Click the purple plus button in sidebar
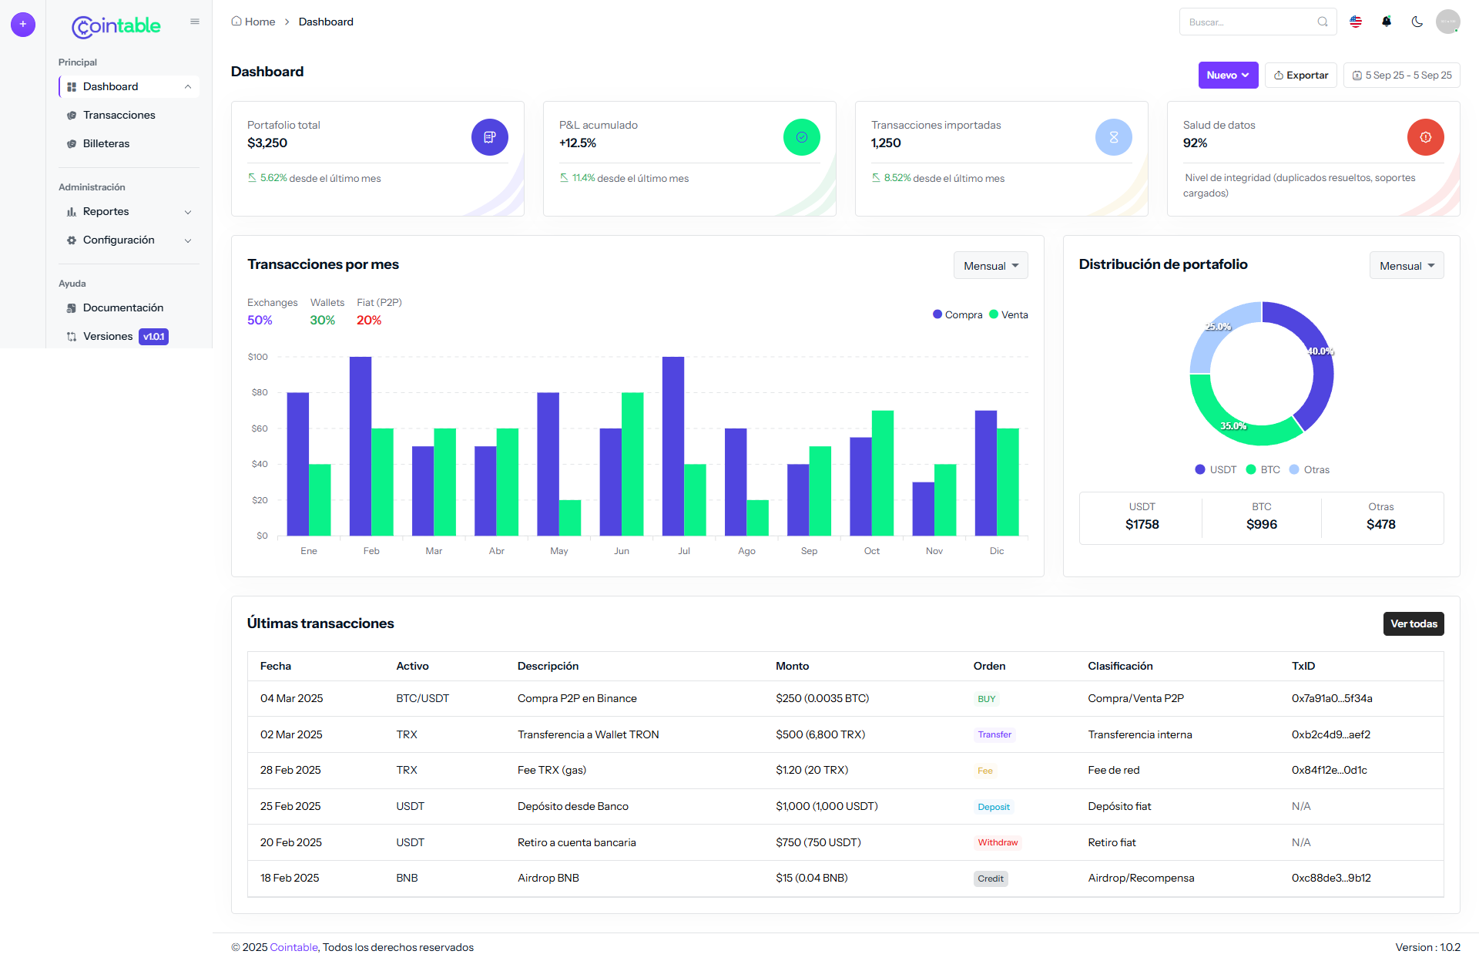This screenshot has width=1479, height=961. pos(23,25)
